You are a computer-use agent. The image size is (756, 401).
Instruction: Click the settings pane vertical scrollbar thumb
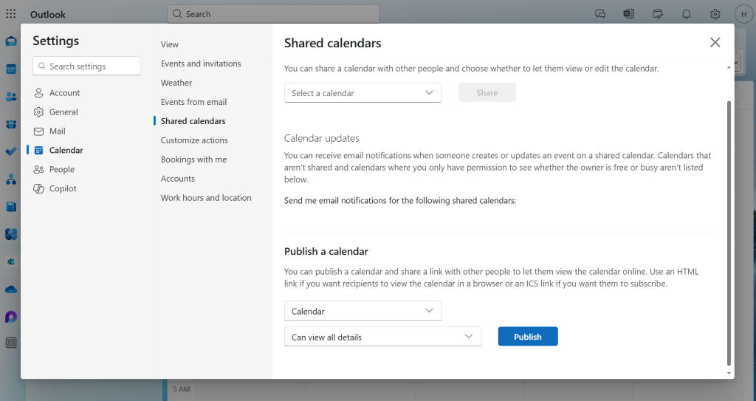tap(729, 233)
